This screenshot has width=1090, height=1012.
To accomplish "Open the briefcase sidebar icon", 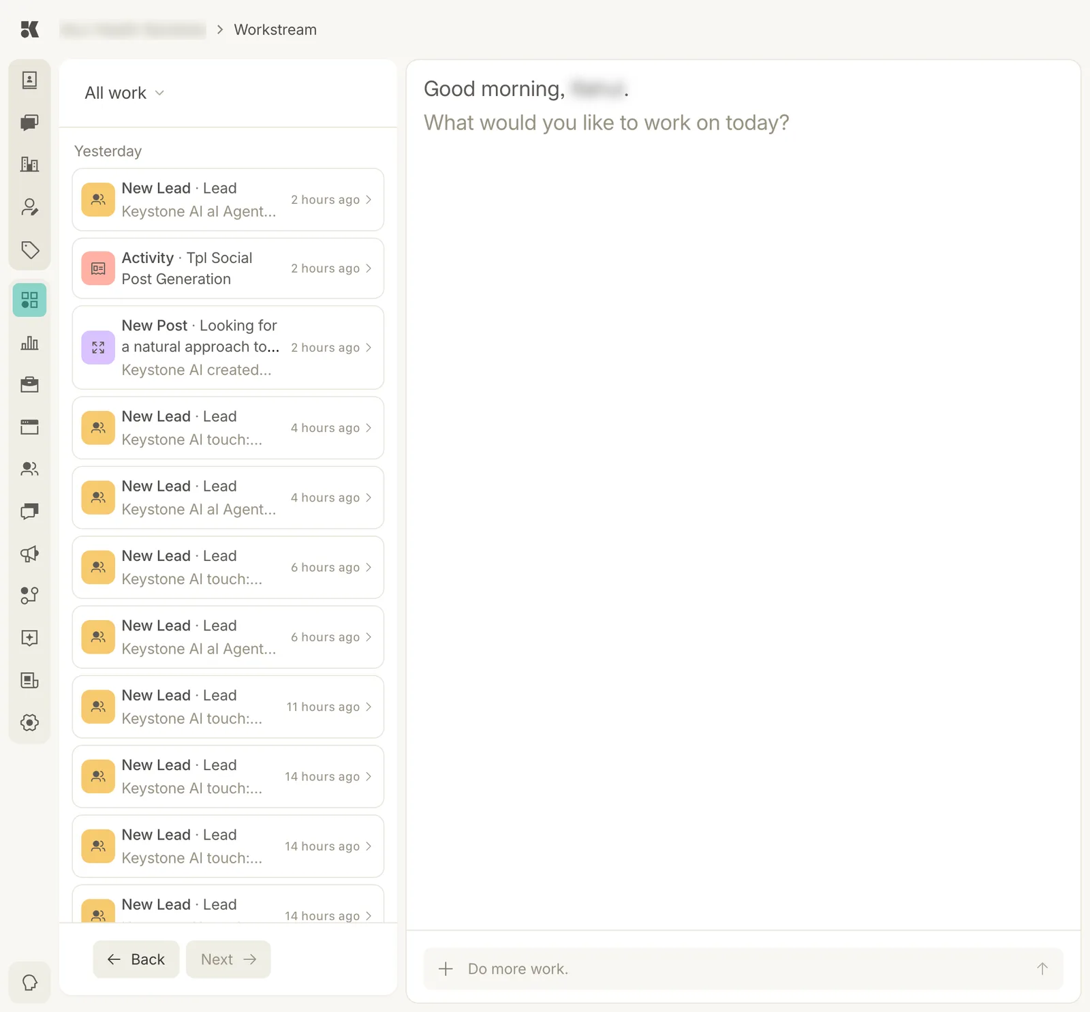I will [29, 385].
